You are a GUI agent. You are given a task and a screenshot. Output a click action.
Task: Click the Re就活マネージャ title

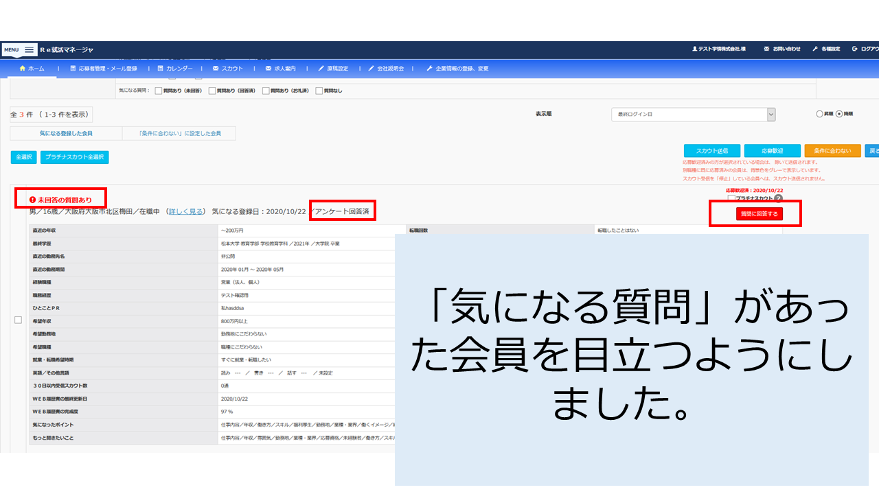[66, 49]
